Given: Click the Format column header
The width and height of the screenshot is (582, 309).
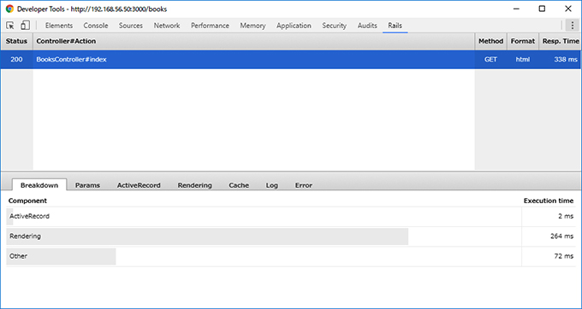Looking at the screenshot, I should [523, 42].
